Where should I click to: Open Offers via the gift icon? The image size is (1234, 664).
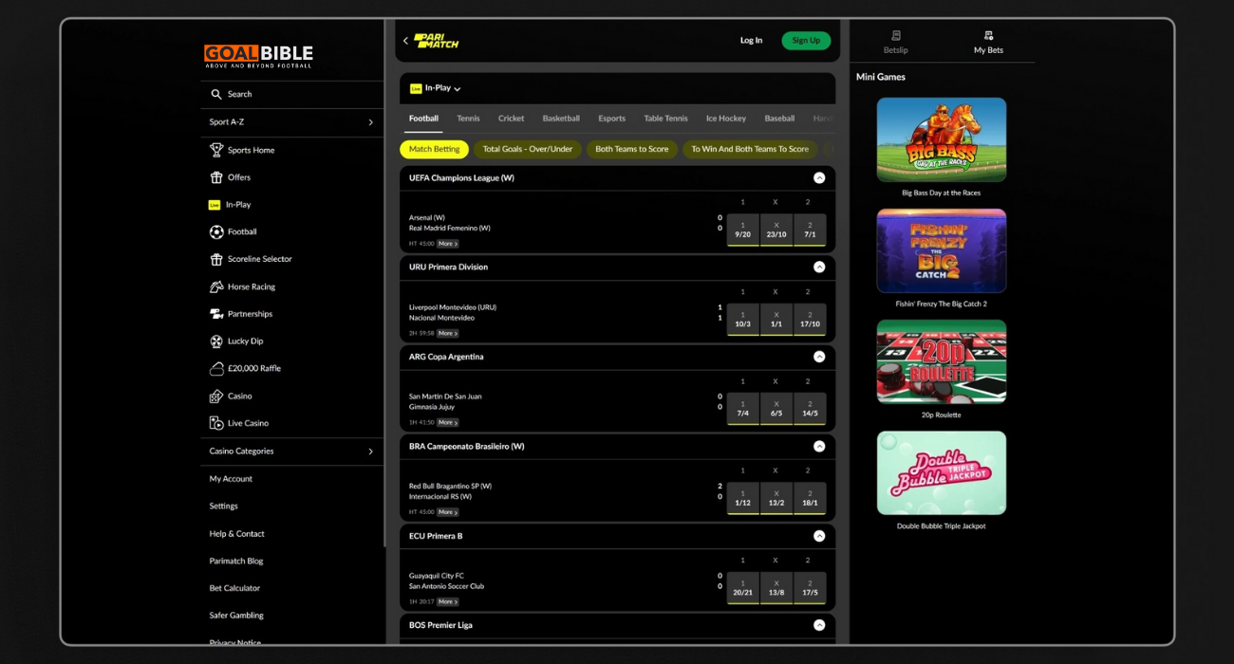point(216,177)
